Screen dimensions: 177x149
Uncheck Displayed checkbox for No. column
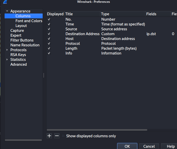click(x=49, y=19)
